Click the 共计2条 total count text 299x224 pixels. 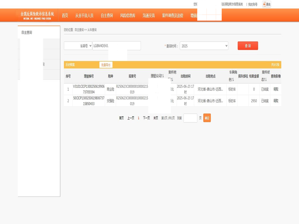pos(275,65)
